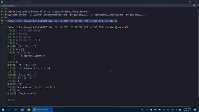Click the print icon in console toolbar
Viewport: 199px width, 112px height.
[x=6, y=15]
